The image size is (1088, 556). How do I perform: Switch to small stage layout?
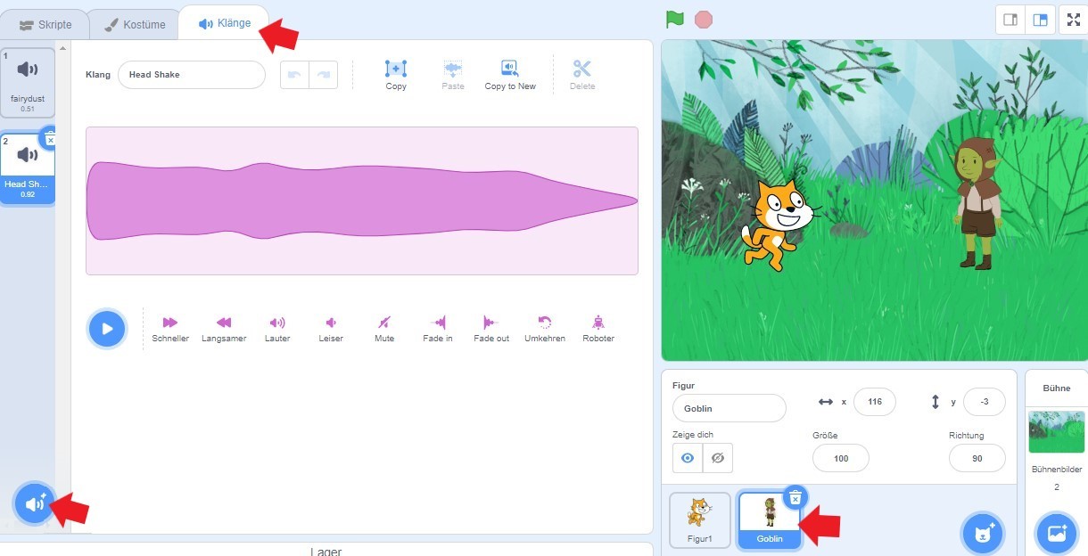(1010, 20)
